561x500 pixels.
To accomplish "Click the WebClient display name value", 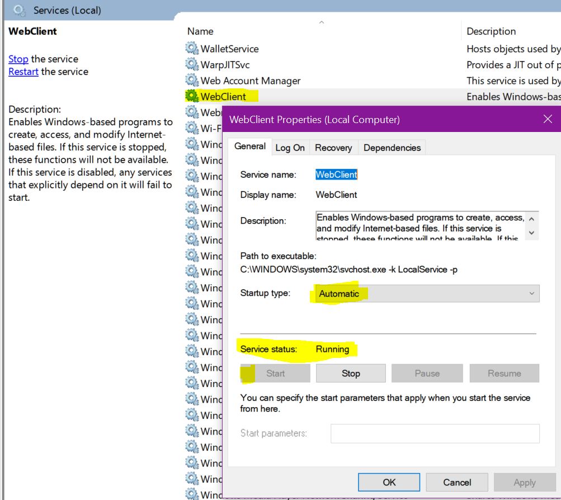I will [x=336, y=195].
